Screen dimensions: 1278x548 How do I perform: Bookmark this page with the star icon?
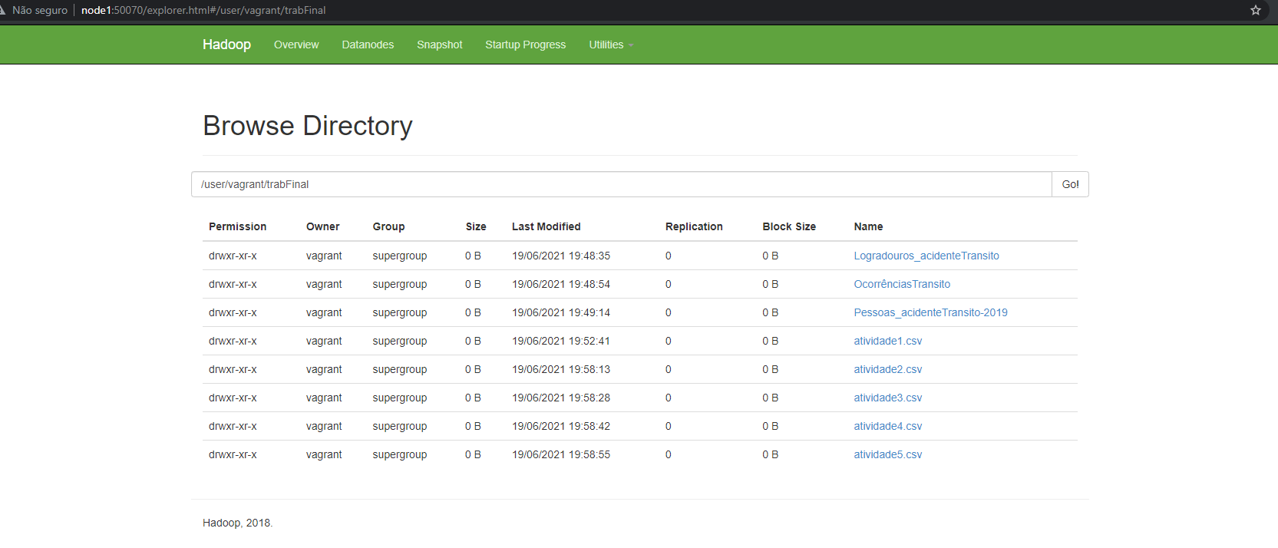[1256, 10]
